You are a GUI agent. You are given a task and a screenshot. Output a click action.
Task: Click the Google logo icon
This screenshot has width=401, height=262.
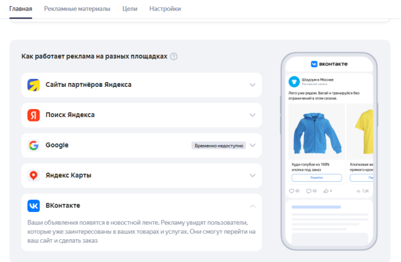(x=33, y=145)
